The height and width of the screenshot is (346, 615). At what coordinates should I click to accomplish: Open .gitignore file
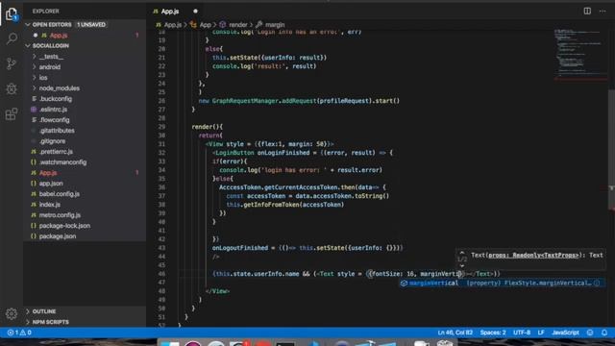pos(52,141)
